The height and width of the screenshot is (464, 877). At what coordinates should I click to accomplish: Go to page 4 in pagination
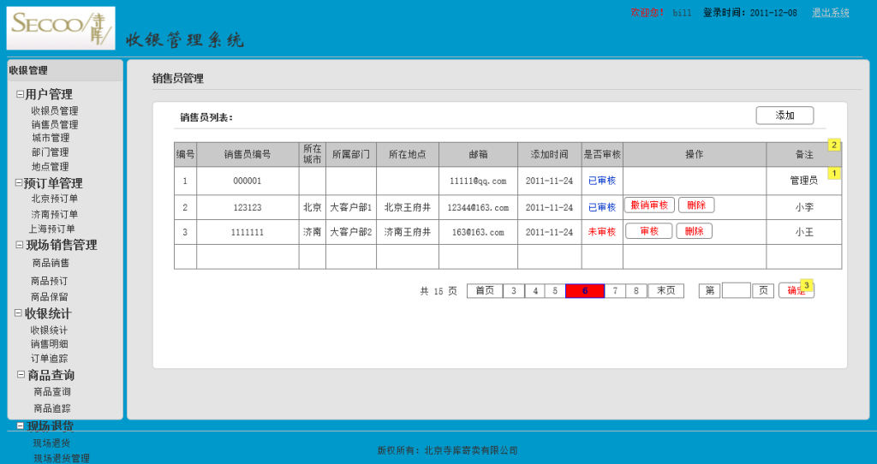535,291
